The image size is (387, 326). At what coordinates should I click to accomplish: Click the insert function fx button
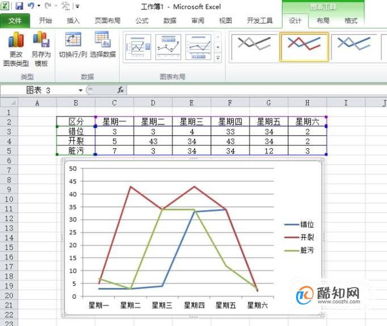tap(120, 90)
